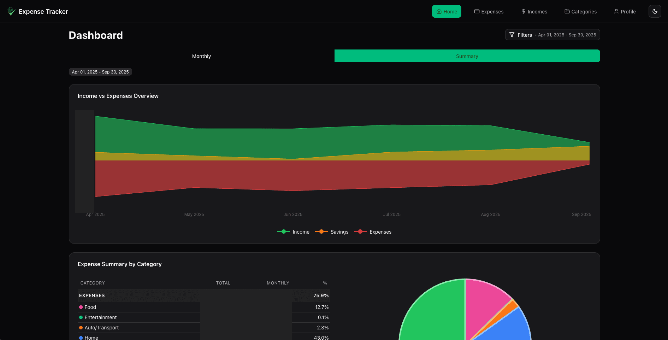Click the 75.9% expenses value

click(321, 295)
